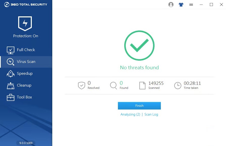This screenshot has width=226, height=146.
Task: Open the hamburger main menu
Action: (191, 5)
